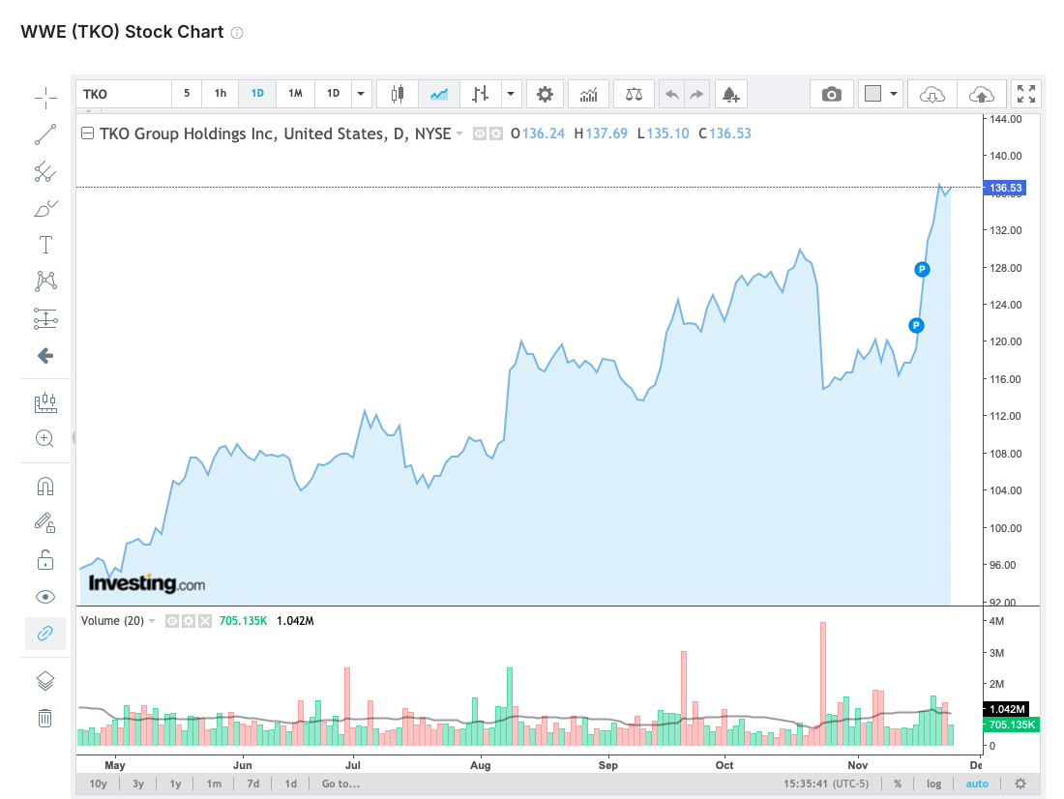The width and height of the screenshot is (1064, 799).
Task: Collapse the TKO Group Holdings legend
Action: pos(88,133)
